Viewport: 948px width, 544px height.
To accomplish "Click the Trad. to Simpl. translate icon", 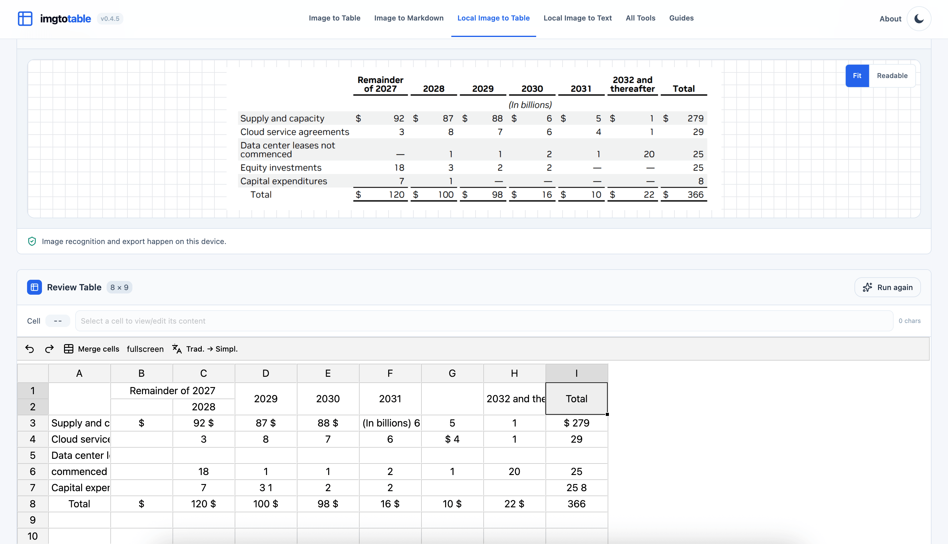I will (177, 348).
